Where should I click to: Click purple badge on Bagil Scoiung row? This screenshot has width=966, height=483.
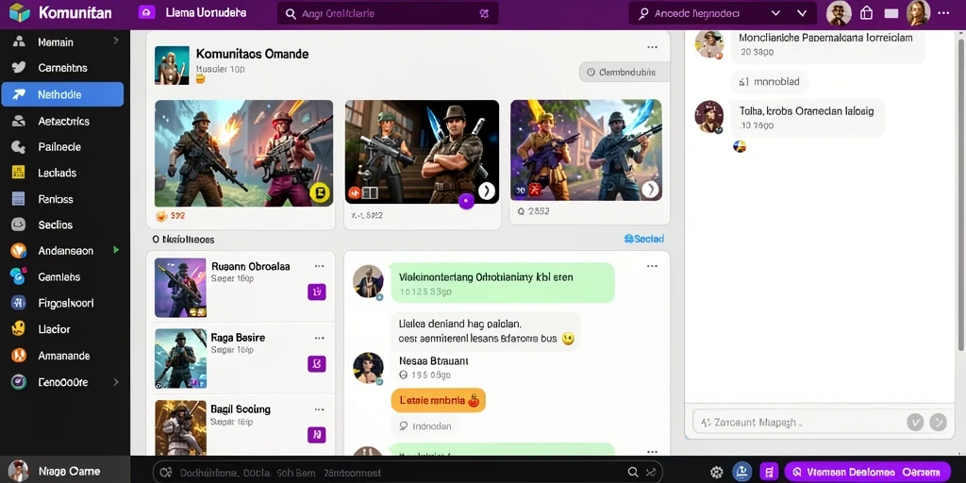pos(317,435)
